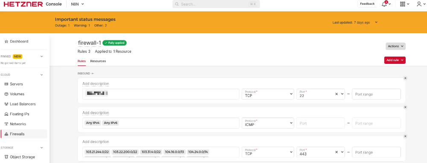Click the Firewalls icon
The width and height of the screenshot is (427, 163).
click(x=6, y=134)
